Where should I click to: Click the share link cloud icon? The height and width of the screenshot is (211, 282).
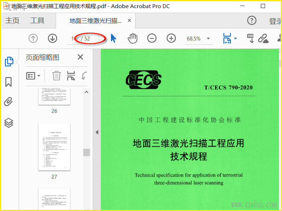[x=263, y=38]
